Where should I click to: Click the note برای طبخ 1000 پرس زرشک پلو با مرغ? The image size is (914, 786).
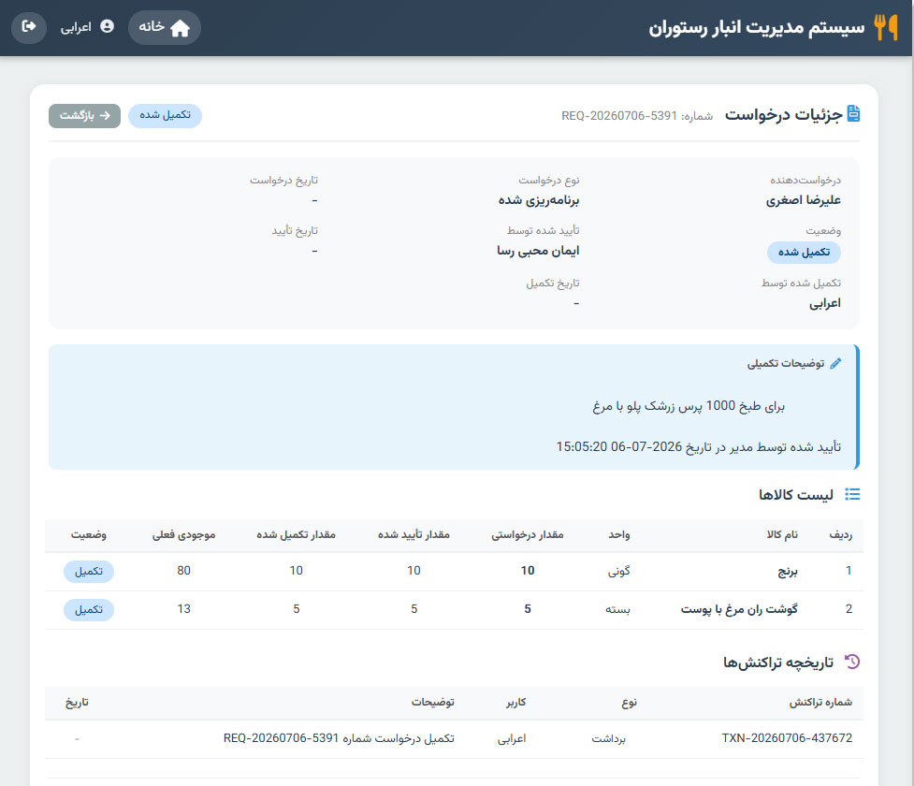point(689,406)
